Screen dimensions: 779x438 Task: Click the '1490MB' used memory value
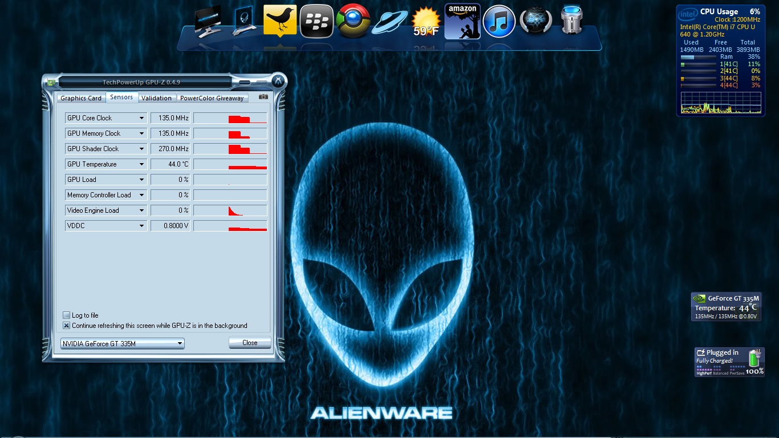click(x=691, y=50)
